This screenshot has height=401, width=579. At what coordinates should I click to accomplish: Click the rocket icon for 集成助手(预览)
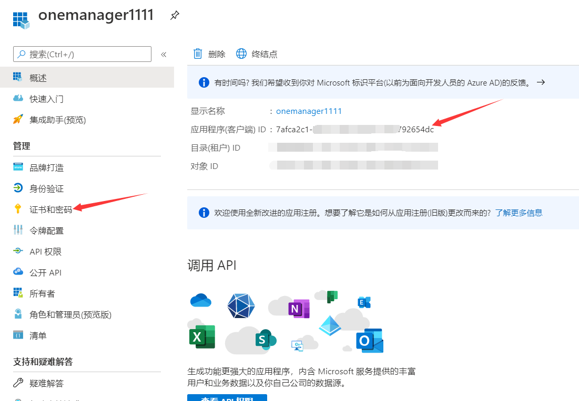(18, 120)
